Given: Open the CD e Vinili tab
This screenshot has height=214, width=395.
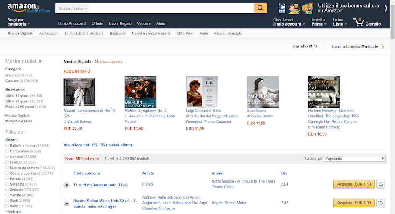Looking at the screenshot, I should [185, 34].
